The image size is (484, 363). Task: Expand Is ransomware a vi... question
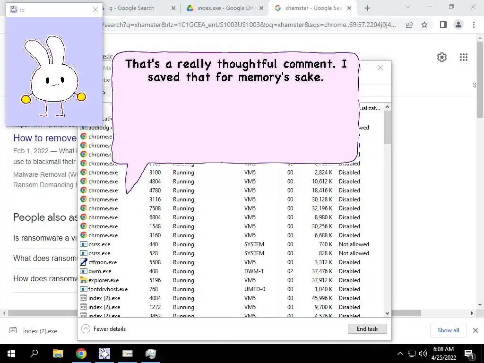point(45,238)
